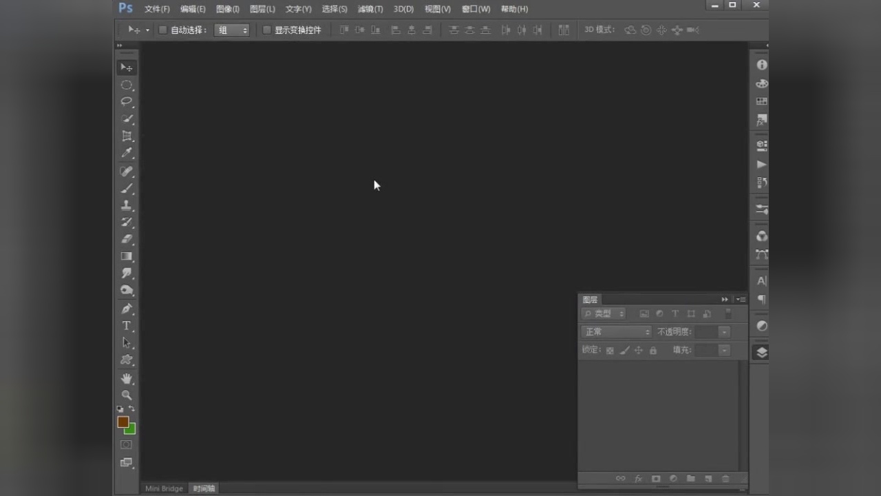Open the 正常 blend mode dropdown
The height and width of the screenshot is (496, 881).
[x=616, y=332]
